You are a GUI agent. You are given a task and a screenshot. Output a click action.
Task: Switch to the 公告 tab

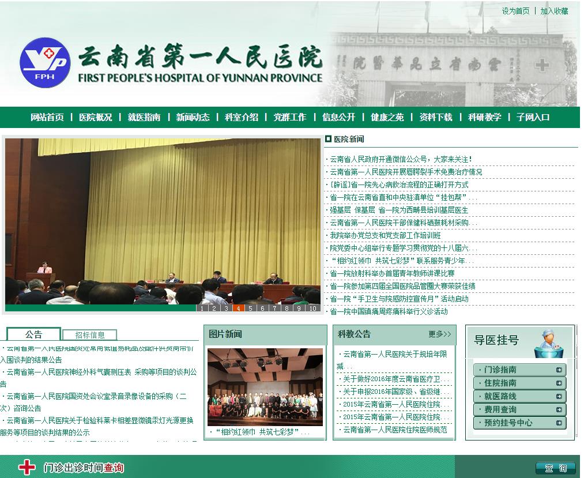[x=33, y=334]
